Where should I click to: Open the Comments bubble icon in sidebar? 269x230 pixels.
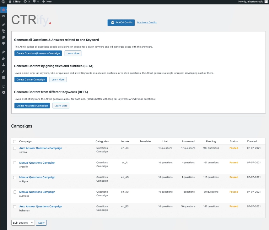pyautogui.click(x=3, y=44)
